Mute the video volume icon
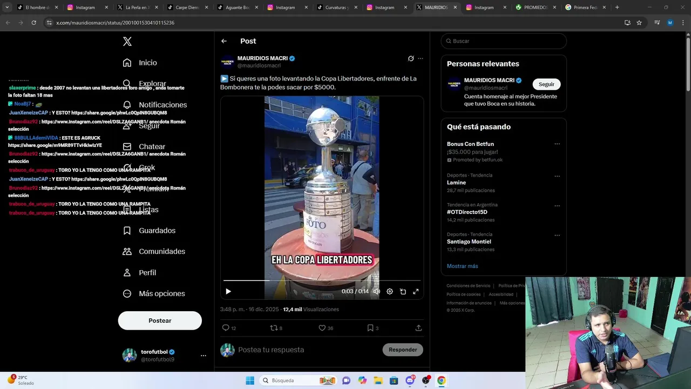This screenshot has width=691, height=389. tap(377, 291)
